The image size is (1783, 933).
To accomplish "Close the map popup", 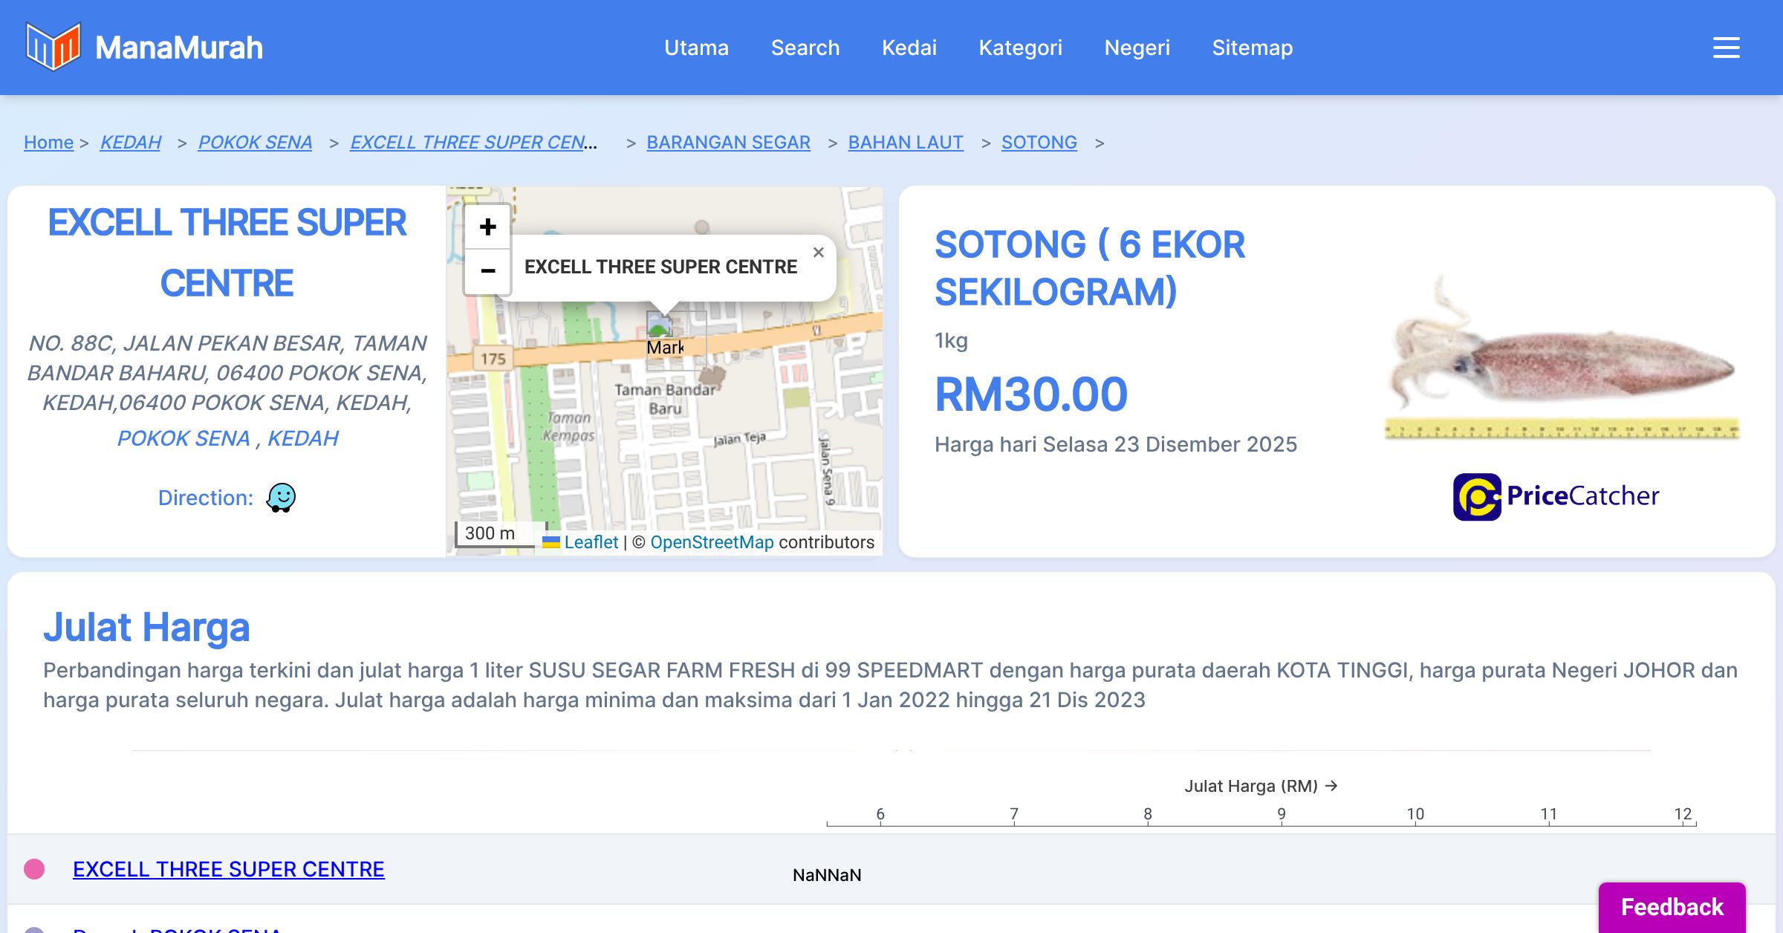I will [818, 253].
